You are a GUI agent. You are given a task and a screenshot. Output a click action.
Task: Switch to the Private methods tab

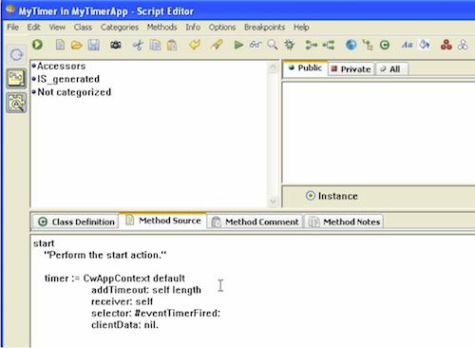(x=351, y=69)
